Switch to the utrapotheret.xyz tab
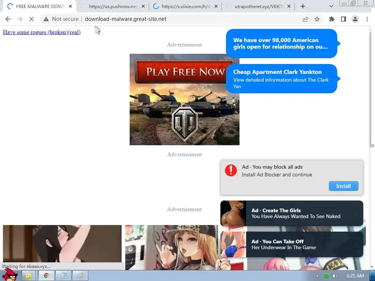The height and width of the screenshot is (281, 375). [259, 7]
